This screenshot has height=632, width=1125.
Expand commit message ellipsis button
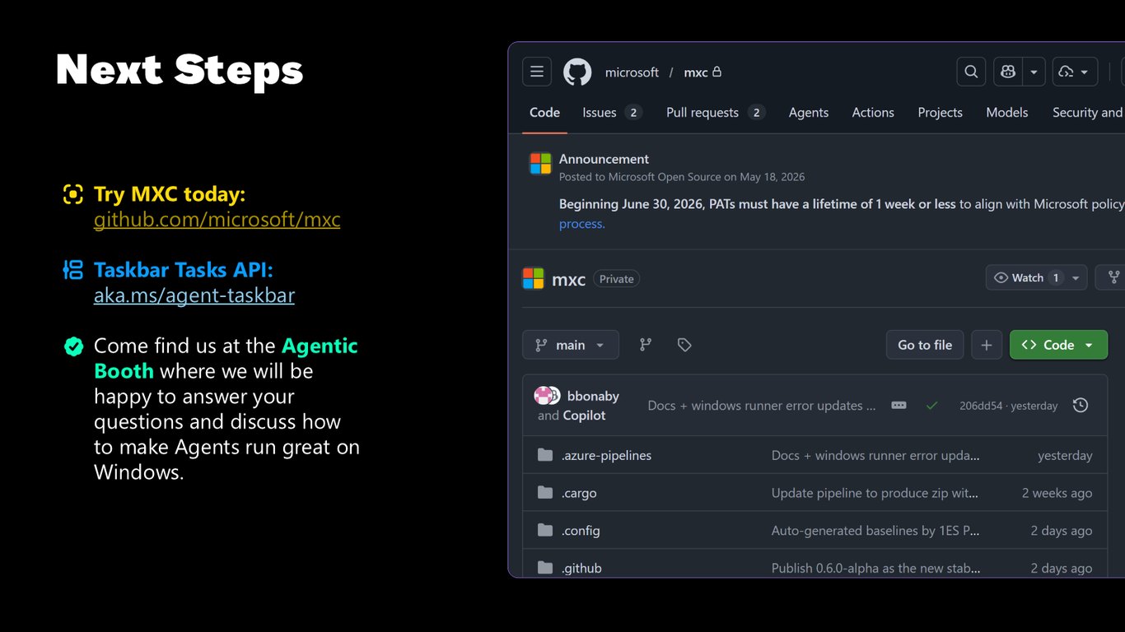(x=899, y=406)
